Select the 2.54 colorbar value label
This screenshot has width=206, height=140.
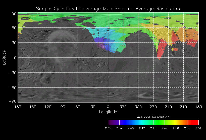[x=198, y=128]
